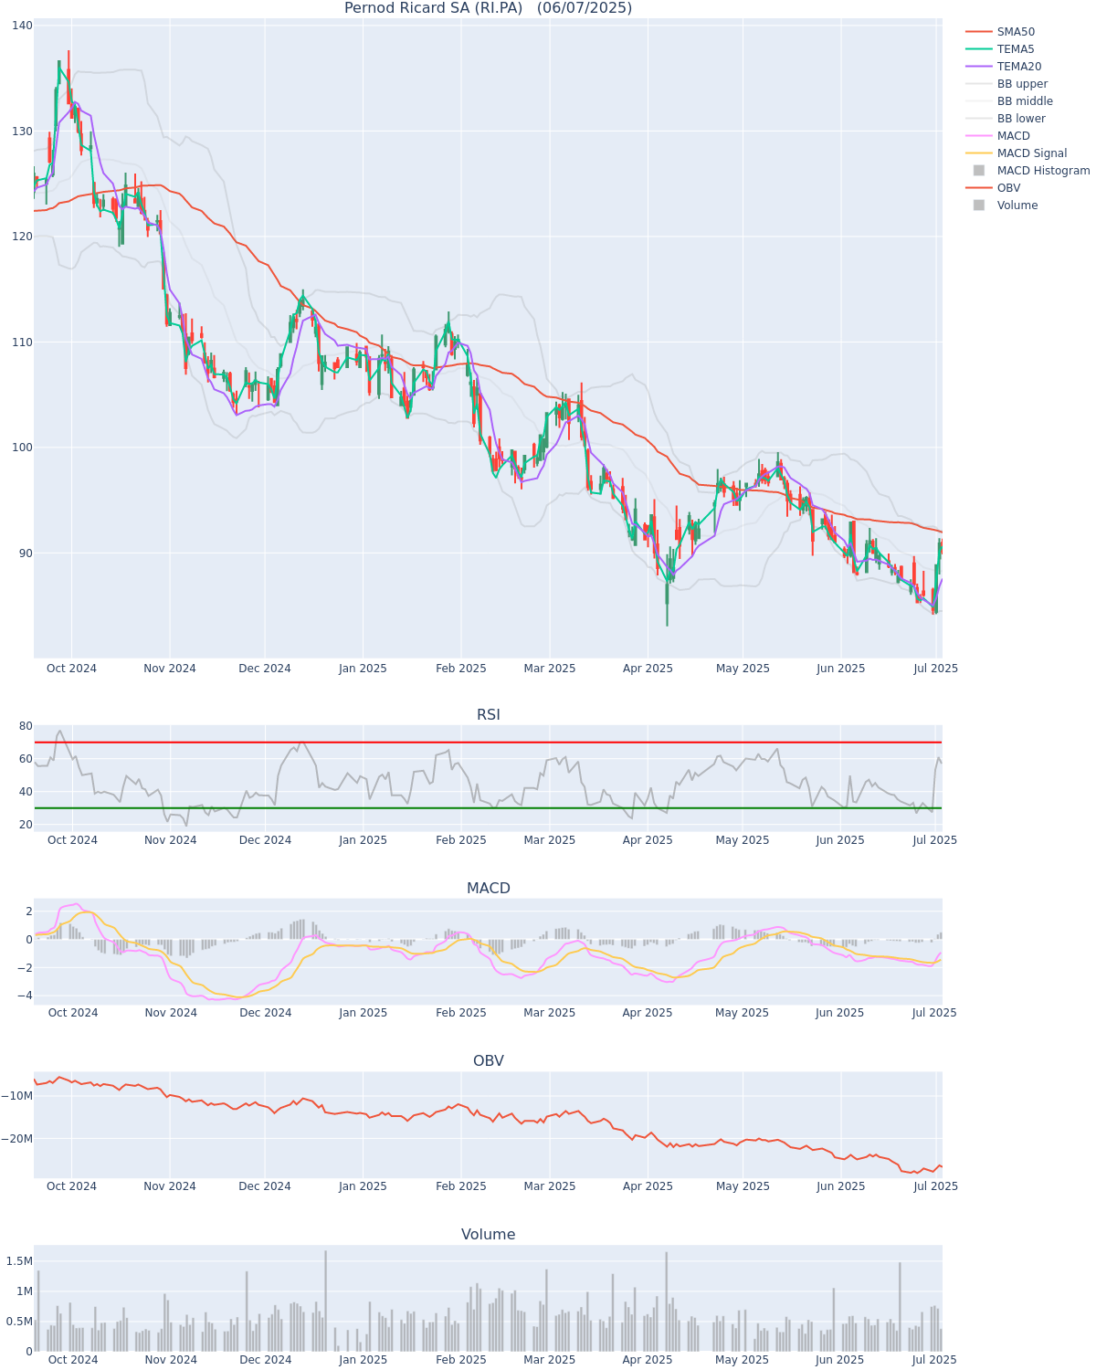The width and height of the screenshot is (1096, 1370).
Task: Click the 130 price axis label
Action: [21, 132]
